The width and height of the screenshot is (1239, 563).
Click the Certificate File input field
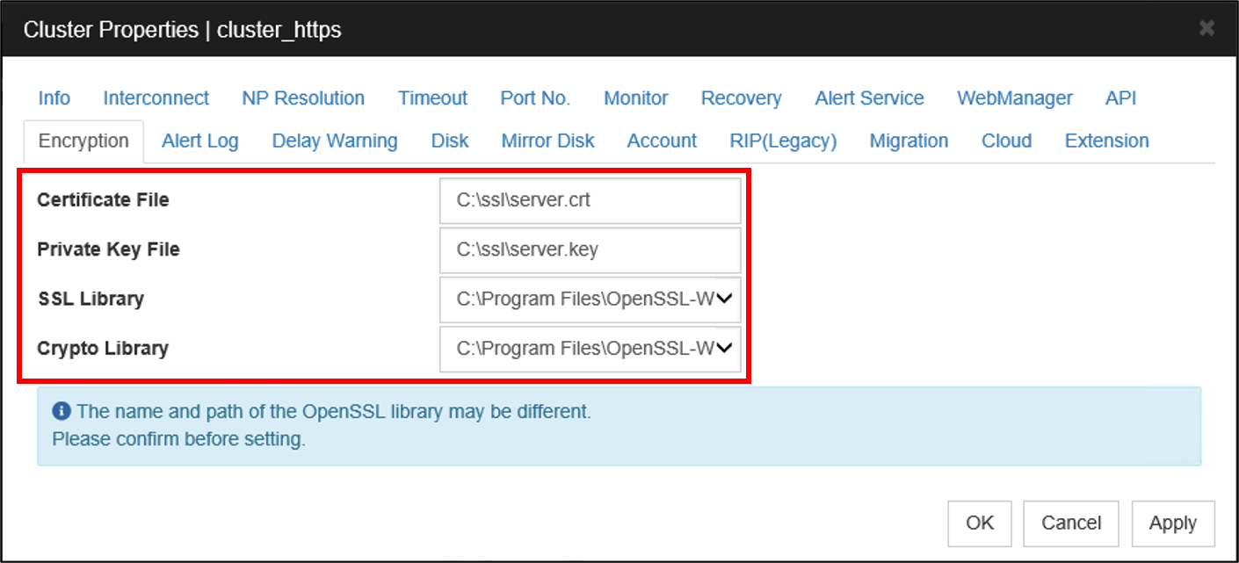pos(590,200)
